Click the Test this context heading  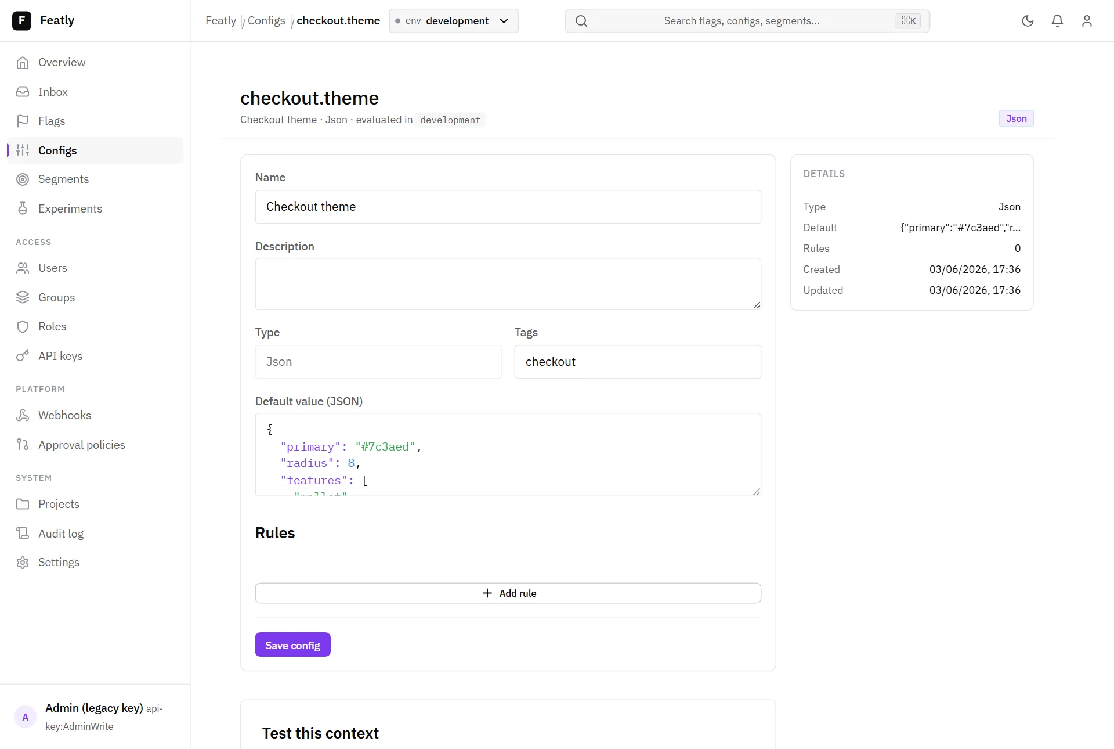(x=320, y=733)
